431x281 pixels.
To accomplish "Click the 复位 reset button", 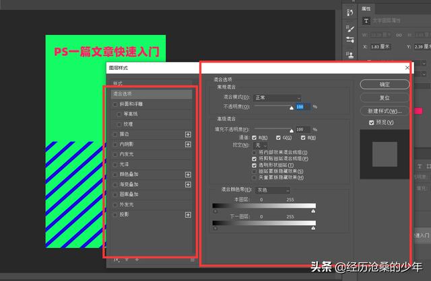I will click(x=385, y=97).
